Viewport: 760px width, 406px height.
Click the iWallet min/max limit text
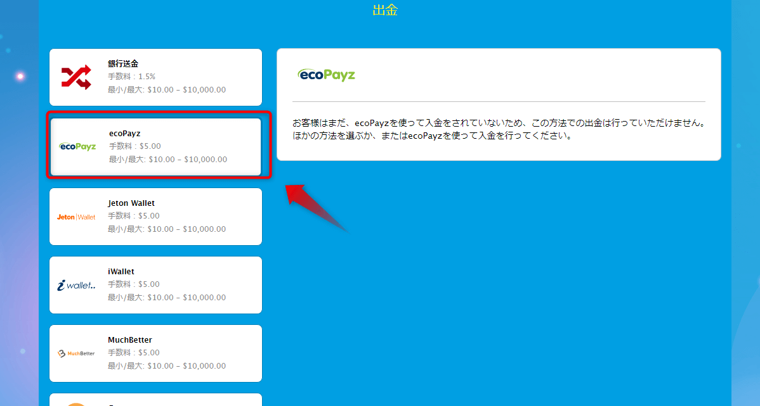pyautogui.click(x=167, y=297)
